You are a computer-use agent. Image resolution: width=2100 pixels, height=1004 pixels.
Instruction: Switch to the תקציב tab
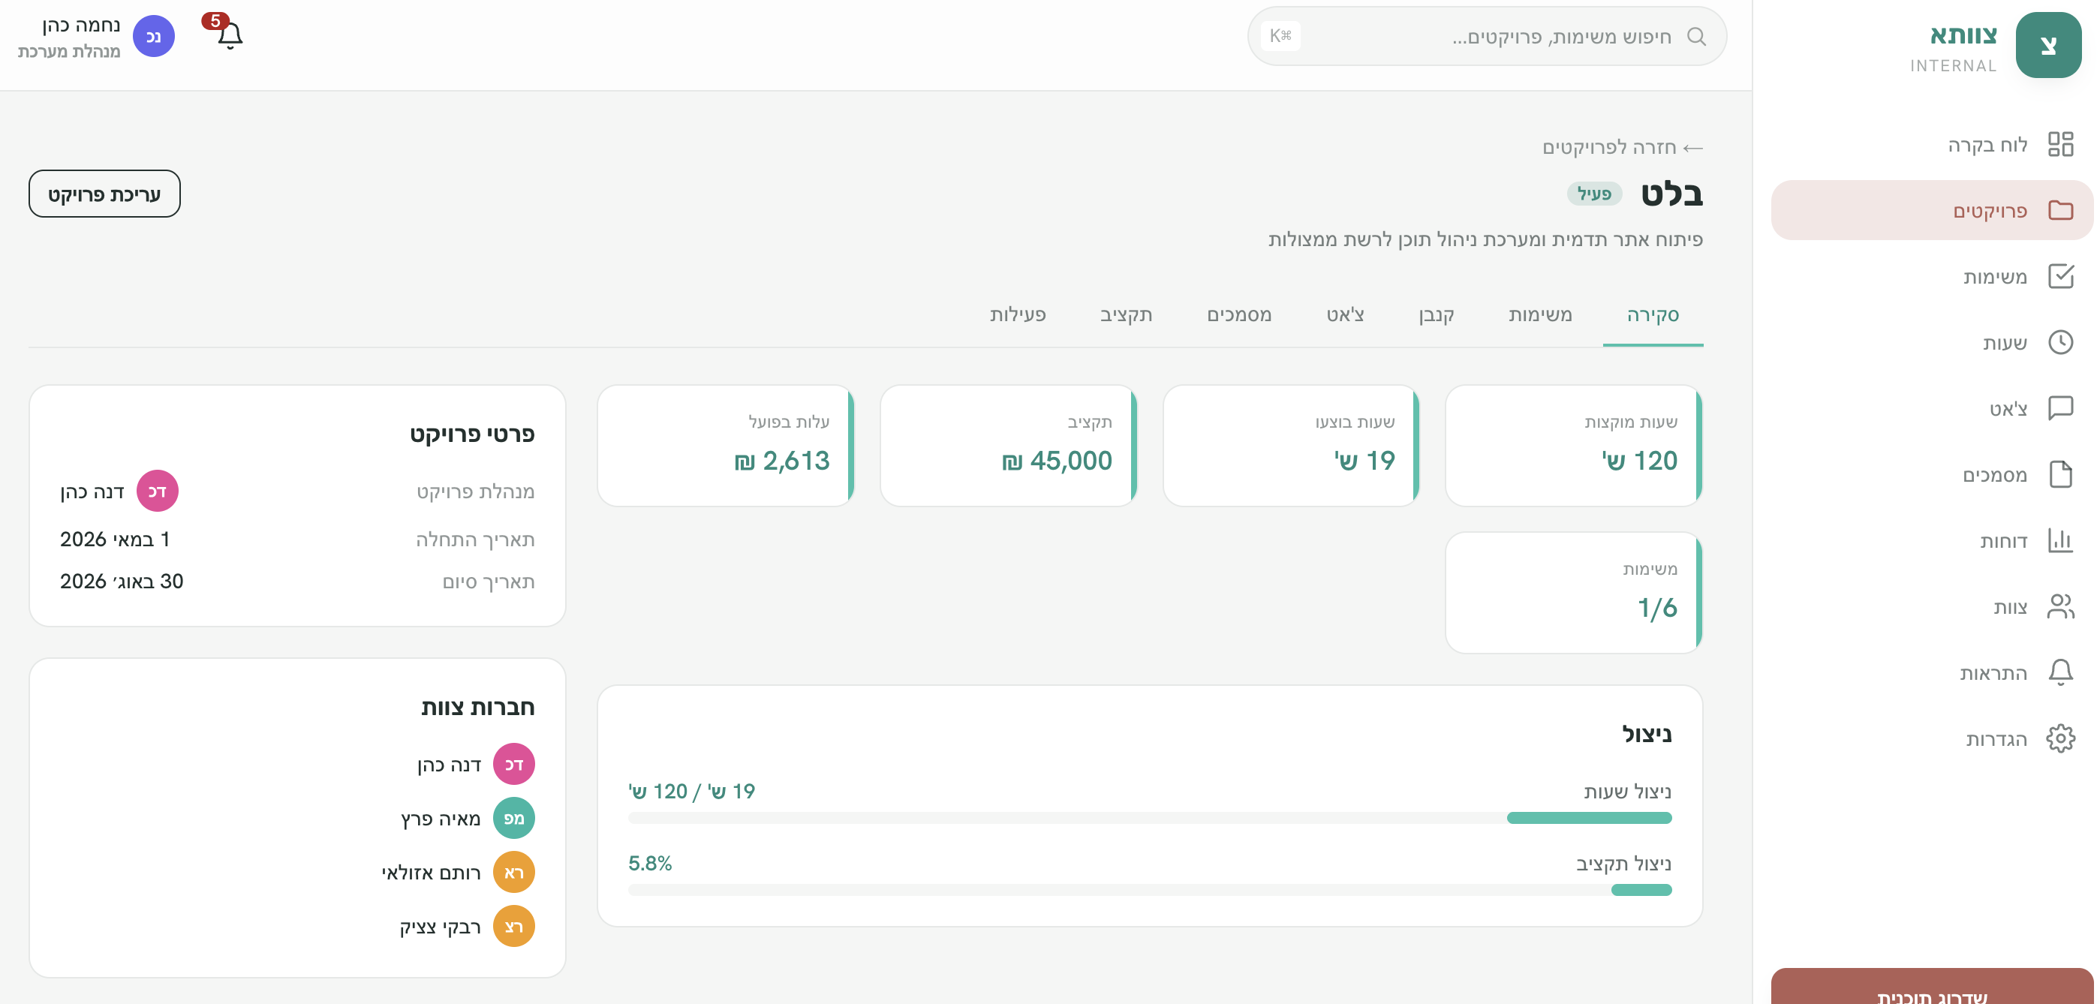pos(1126,314)
